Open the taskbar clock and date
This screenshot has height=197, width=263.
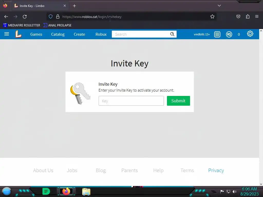[x=249, y=191]
